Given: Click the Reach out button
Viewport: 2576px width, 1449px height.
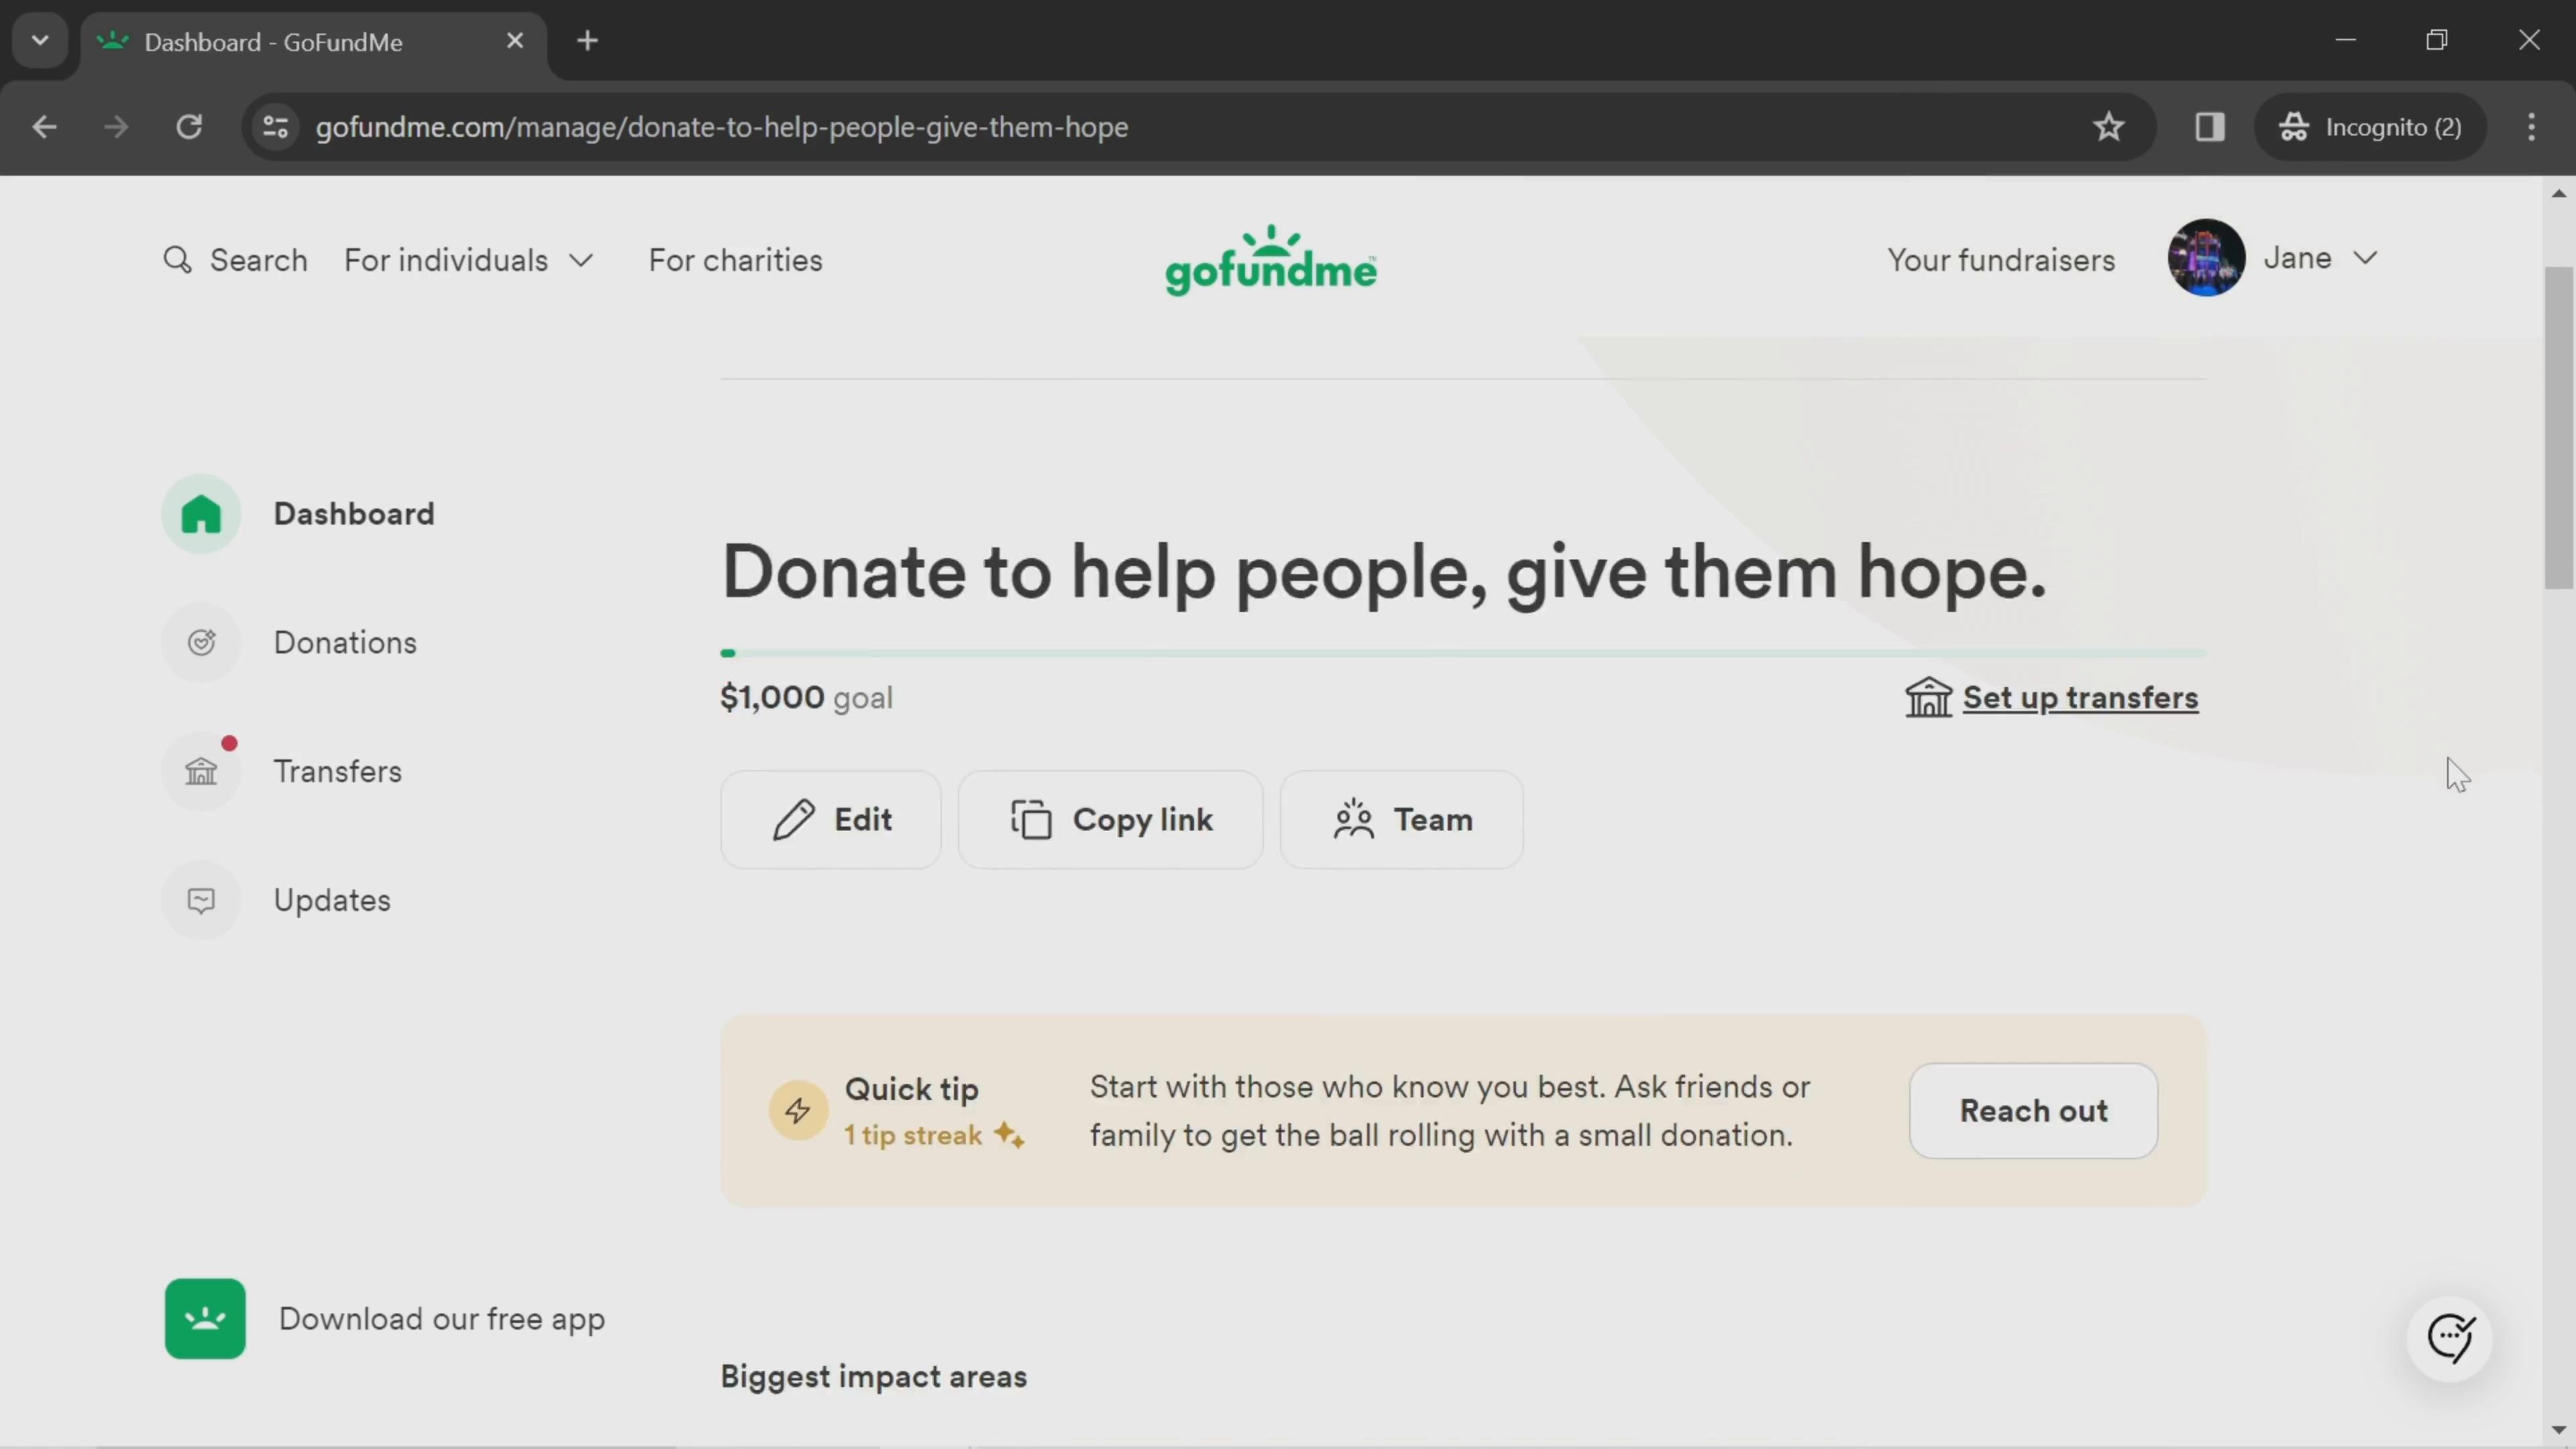Looking at the screenshot, I should (x=2035, y=1110).
